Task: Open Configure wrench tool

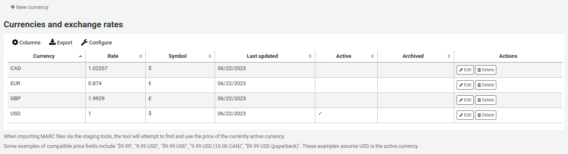Action: (84, 42)
